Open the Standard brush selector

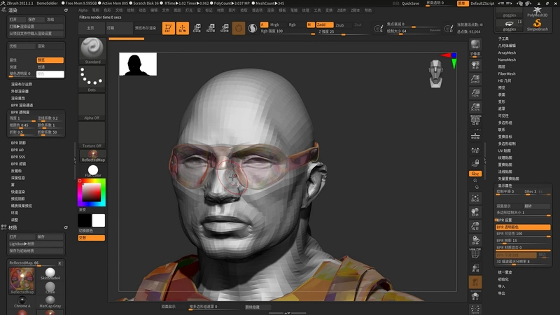coord(92,50)
